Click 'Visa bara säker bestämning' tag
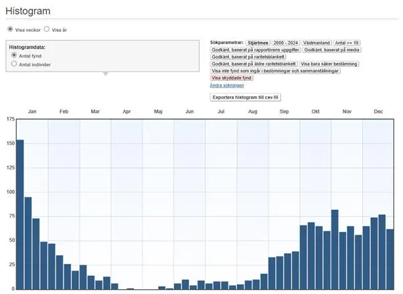Viewport: 403px width, 294px height. [x=329, y=63]
